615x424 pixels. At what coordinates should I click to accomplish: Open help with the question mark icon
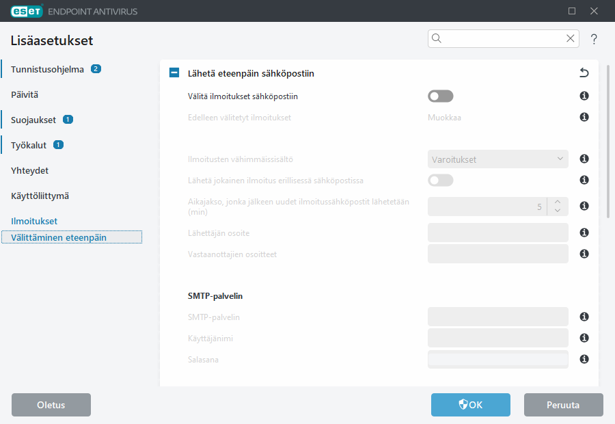click(x=594, y=39)
